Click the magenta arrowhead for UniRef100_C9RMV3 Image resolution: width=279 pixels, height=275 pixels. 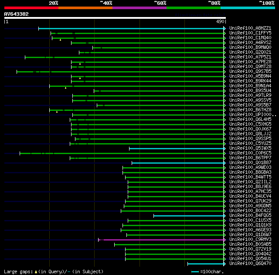point(225,240)
